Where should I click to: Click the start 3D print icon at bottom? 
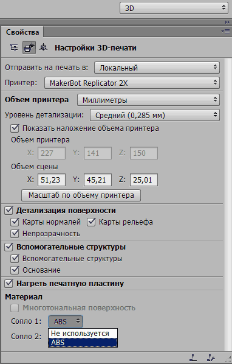pos(211,357)
